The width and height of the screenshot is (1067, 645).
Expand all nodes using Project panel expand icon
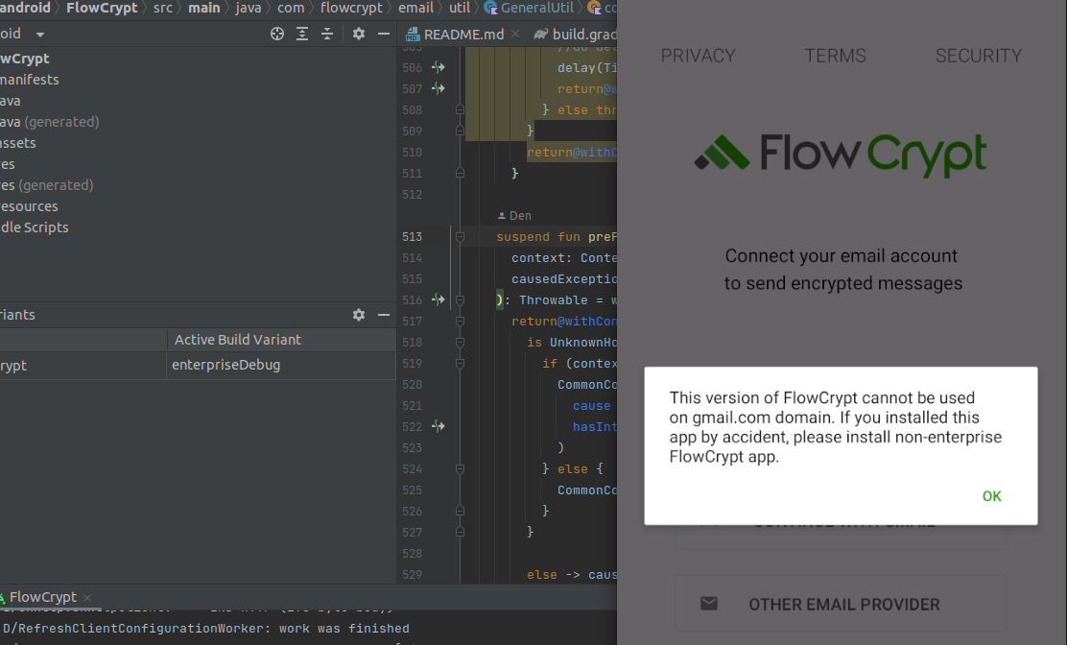coord(301,34)
